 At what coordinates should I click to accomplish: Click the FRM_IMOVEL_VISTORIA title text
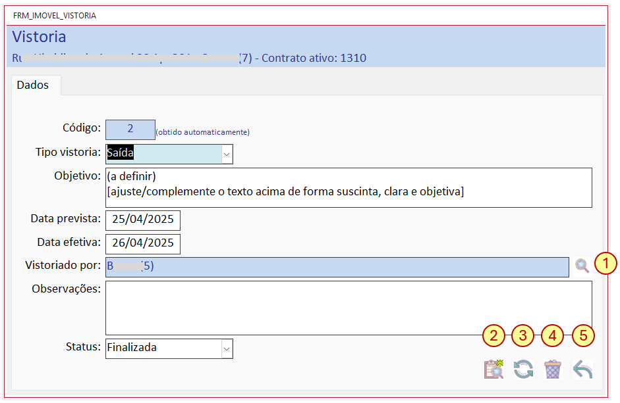pyautogui.click(x=55, y=16)
